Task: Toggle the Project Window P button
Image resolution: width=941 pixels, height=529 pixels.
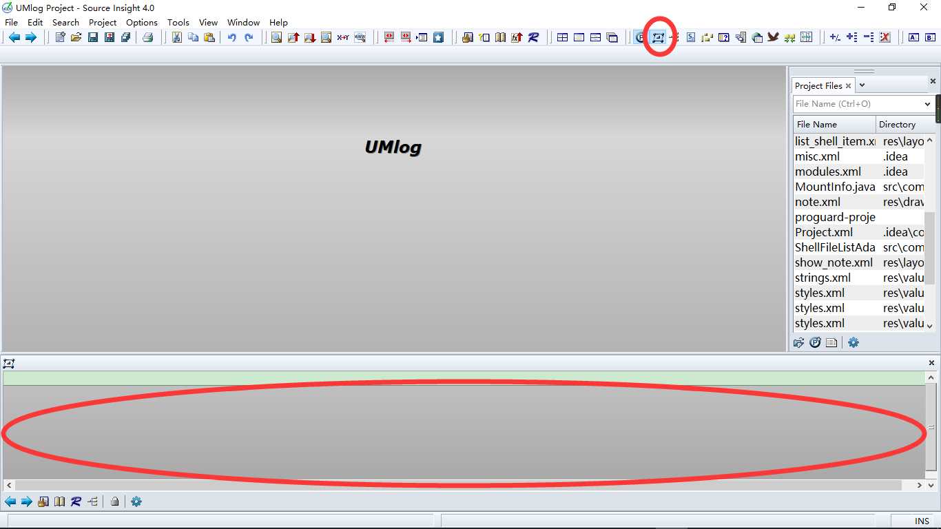Action: pos(641,37)
